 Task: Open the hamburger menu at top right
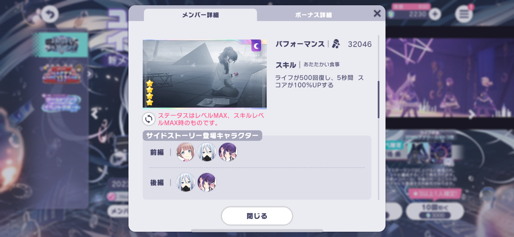coord(464,14)
